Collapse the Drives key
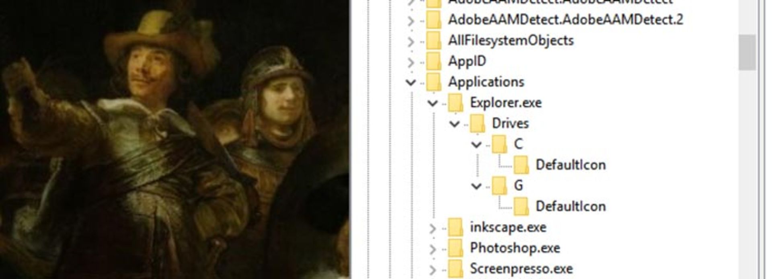 [x=454, y=124]
